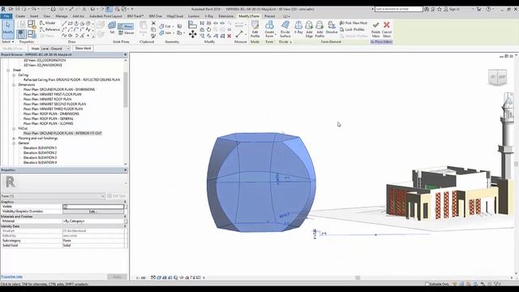The image size is (519, 292).
Task: Switch to the Insert ribbon tab
Action: tap(34, 16)
